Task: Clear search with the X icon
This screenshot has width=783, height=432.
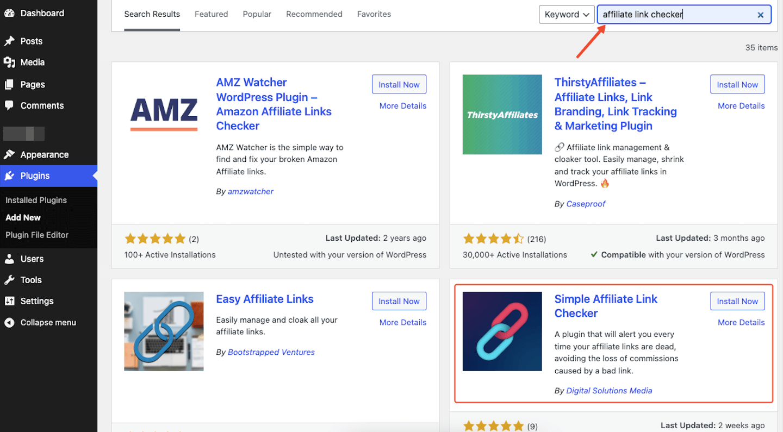Action: (x=761, y=15)
